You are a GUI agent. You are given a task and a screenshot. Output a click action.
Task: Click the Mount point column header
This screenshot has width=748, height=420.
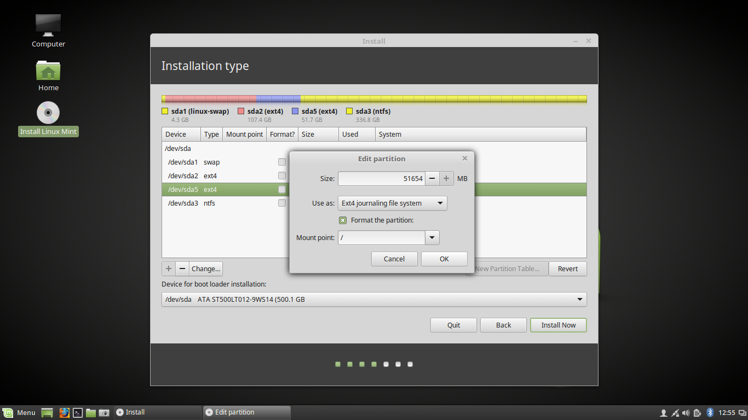coord(245,135)
